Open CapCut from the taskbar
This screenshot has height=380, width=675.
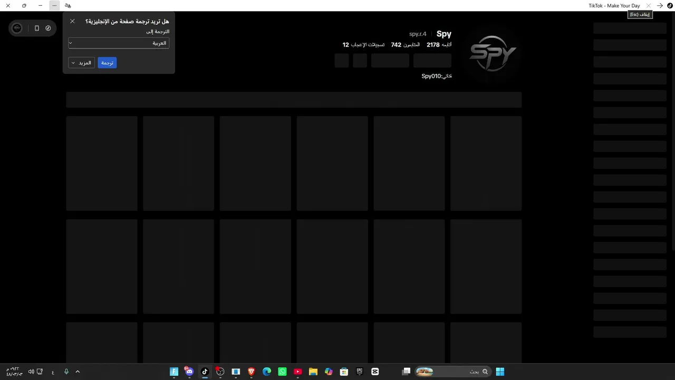pos(375,372)
